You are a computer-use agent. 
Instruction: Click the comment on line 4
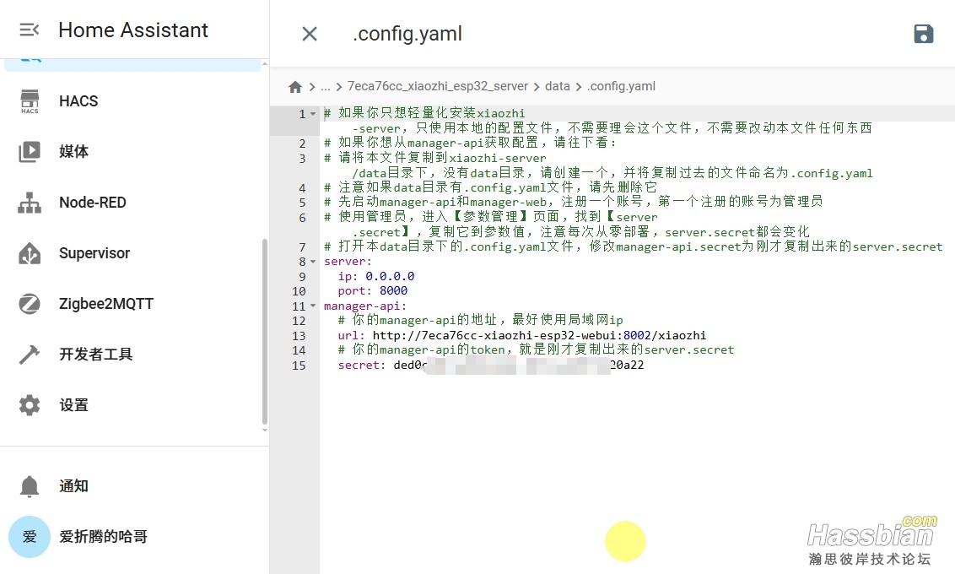click(x=490, y=187)
